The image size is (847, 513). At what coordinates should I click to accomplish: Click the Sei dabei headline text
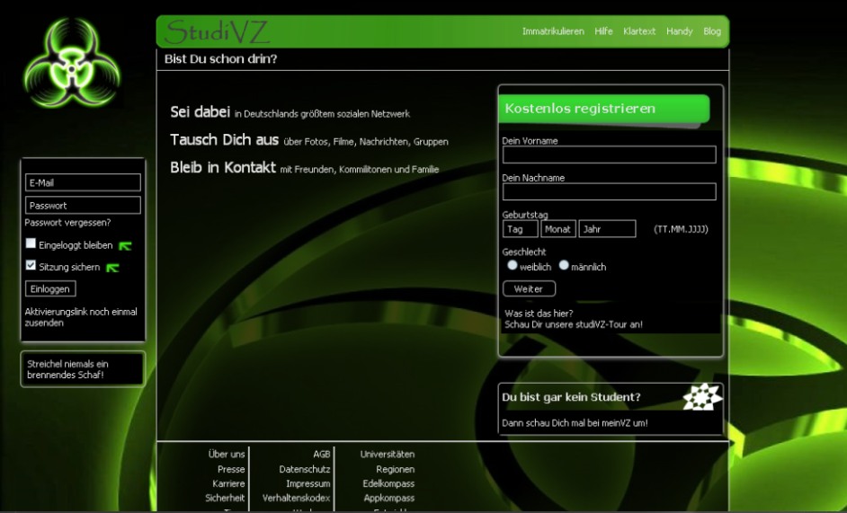200,111
